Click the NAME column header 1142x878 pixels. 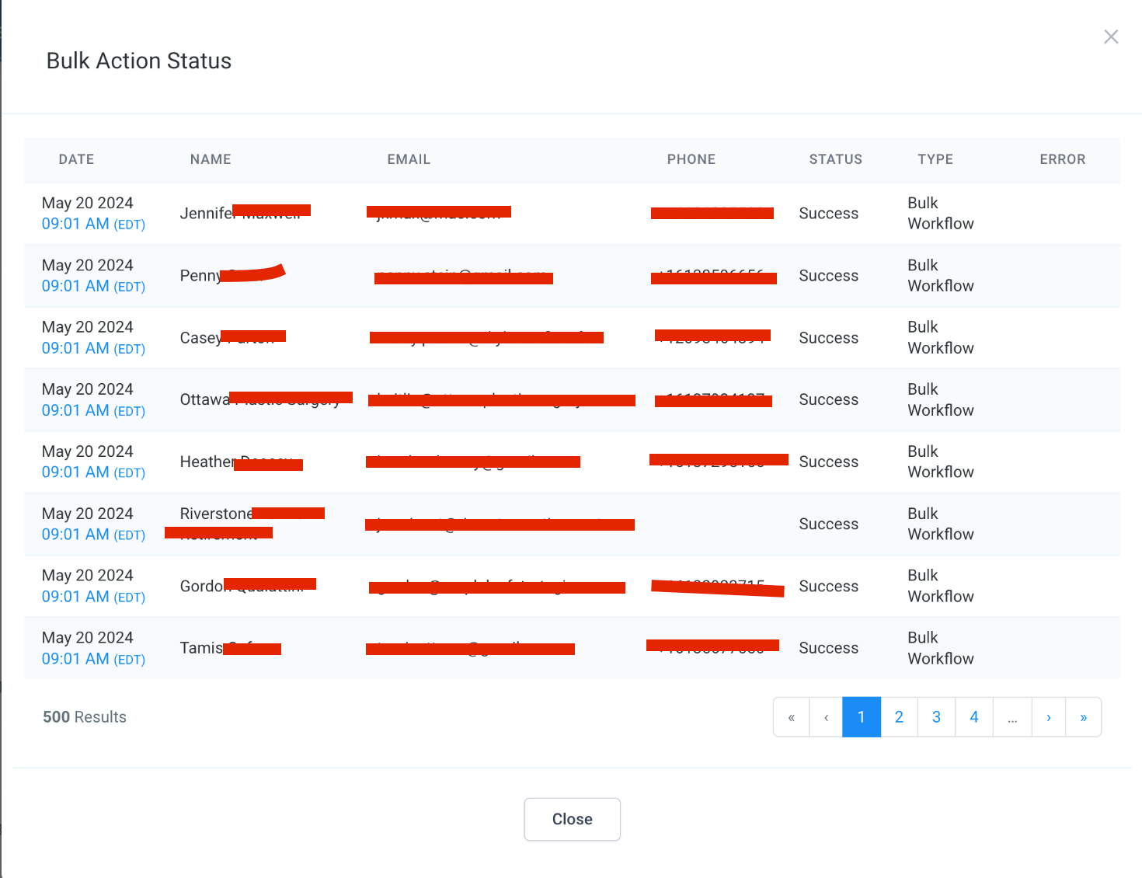(211, 159)
